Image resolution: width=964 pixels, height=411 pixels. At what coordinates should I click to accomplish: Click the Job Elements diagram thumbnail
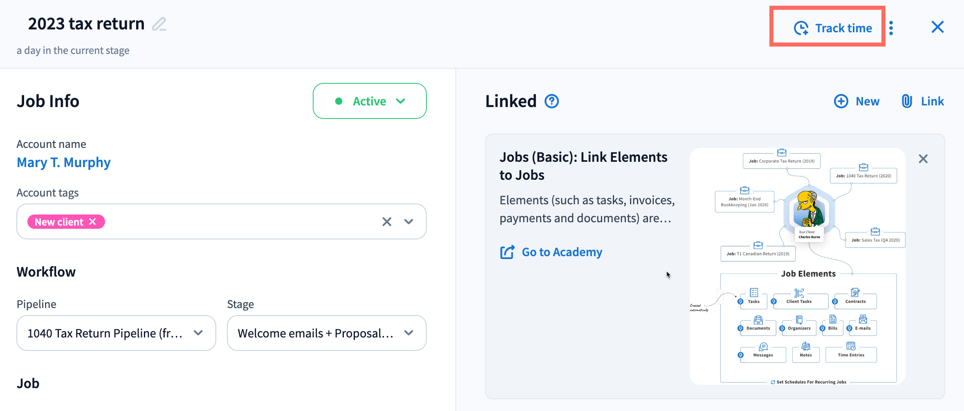click(797, 266)
